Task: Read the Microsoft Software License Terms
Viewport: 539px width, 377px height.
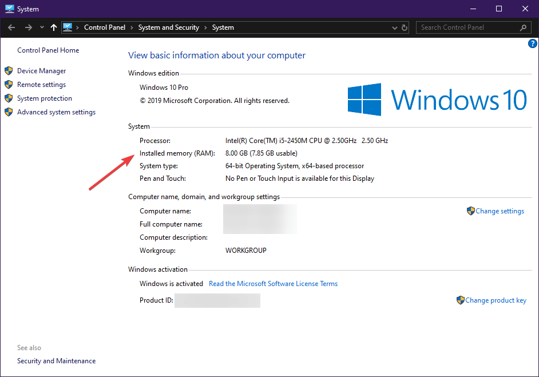Action: pos(274,284)
